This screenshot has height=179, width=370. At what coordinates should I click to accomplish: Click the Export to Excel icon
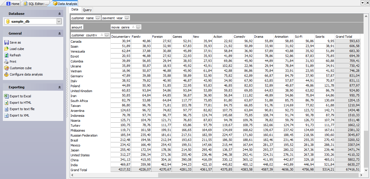(7, 96)
